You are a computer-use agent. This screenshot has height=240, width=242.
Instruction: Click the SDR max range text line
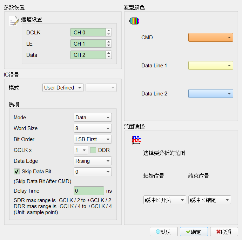point(62,200)
